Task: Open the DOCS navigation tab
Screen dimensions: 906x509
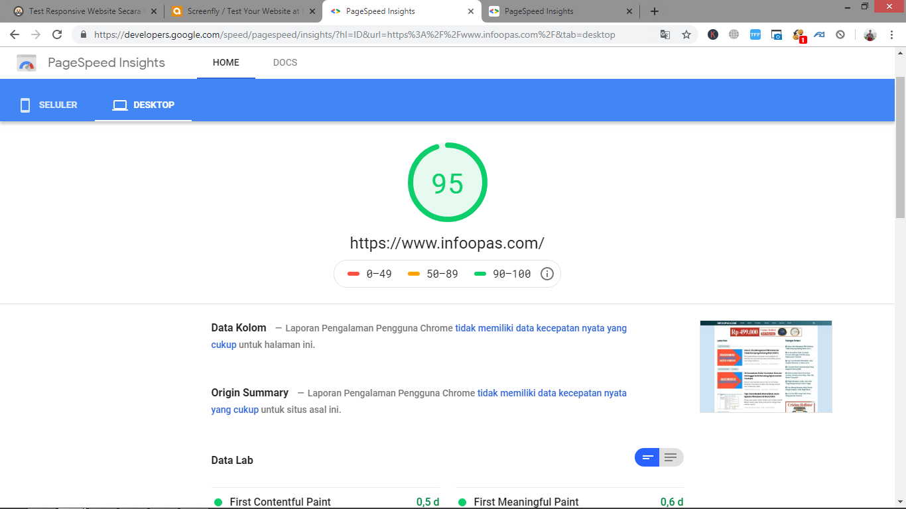Action: [x=285, y=62]
